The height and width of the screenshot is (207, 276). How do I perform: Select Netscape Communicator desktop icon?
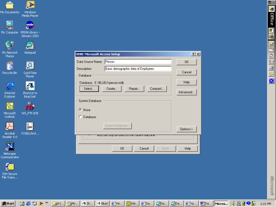pos(10,151)
